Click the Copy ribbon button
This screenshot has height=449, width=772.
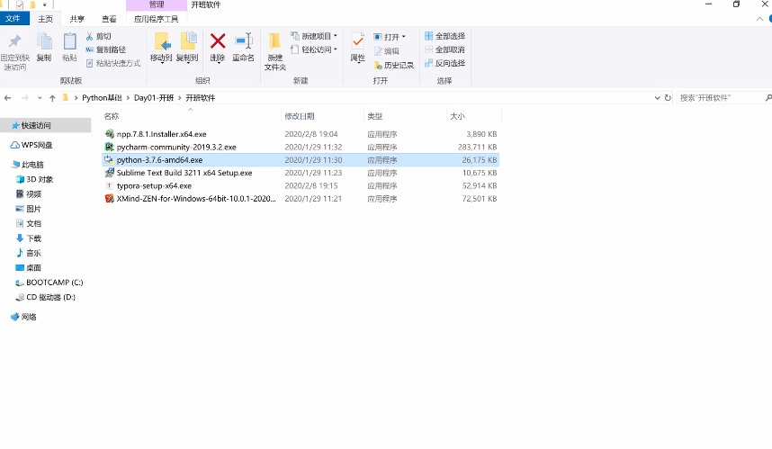tap(44, 48)
